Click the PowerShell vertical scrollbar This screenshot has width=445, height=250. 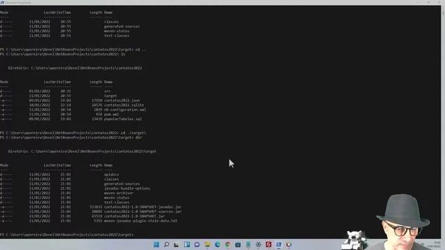click(x=443, y=122)
